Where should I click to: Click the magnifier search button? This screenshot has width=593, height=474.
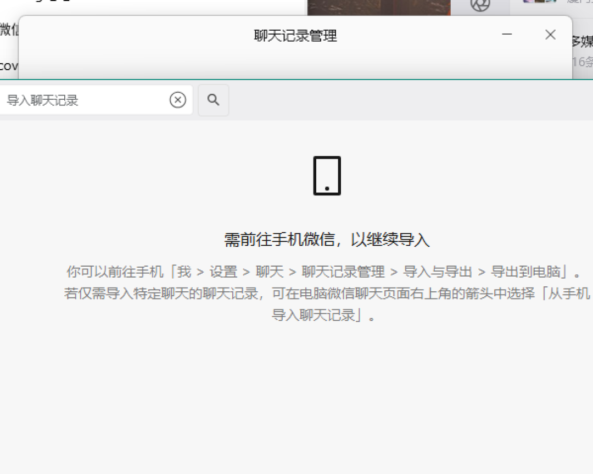tap(213, 100)
